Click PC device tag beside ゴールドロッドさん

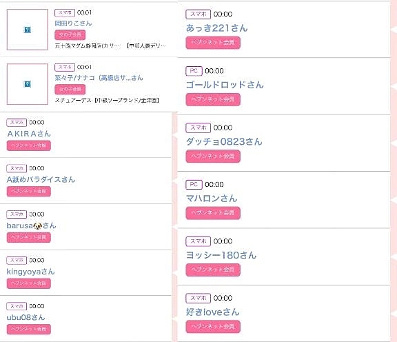pos(194,71)
